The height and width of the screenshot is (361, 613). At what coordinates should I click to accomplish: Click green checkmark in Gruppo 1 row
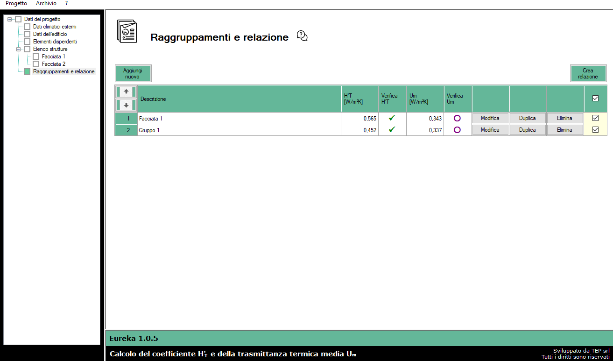[392, 130]
